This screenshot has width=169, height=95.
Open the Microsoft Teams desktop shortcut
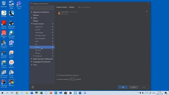(x=19, y=5)
